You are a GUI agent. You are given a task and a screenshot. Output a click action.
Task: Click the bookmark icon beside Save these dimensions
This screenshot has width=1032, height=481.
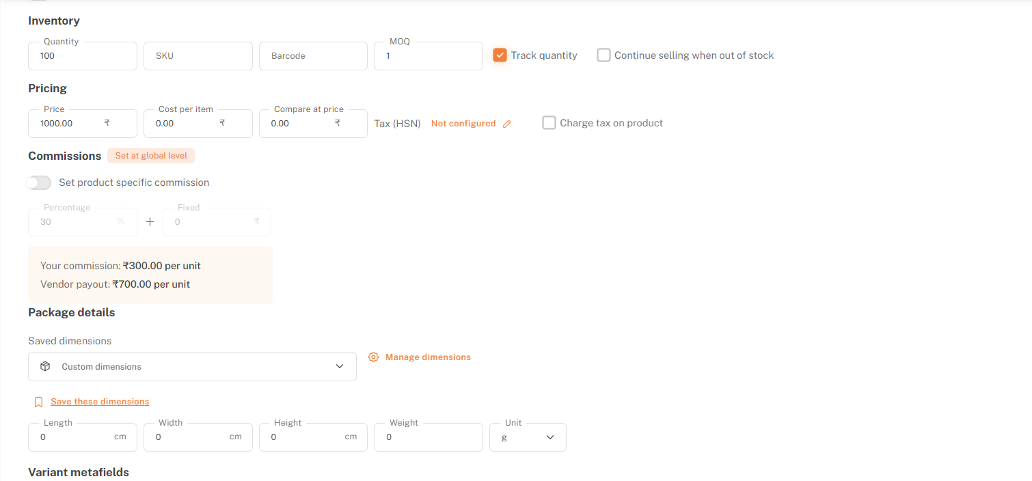pyautogui.click(x=39, y=402)
